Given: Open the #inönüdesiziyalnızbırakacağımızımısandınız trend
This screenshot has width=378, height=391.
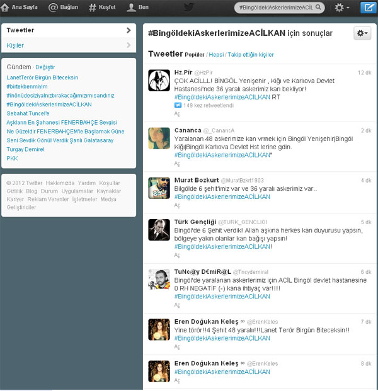Looking at the screenshot, I should (60, 96).
